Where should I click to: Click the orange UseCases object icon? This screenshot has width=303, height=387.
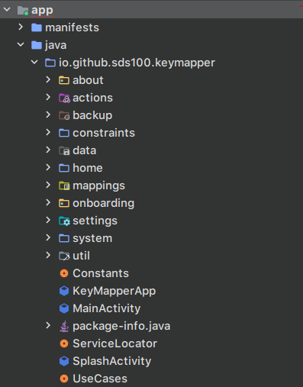tap(64, 379)
